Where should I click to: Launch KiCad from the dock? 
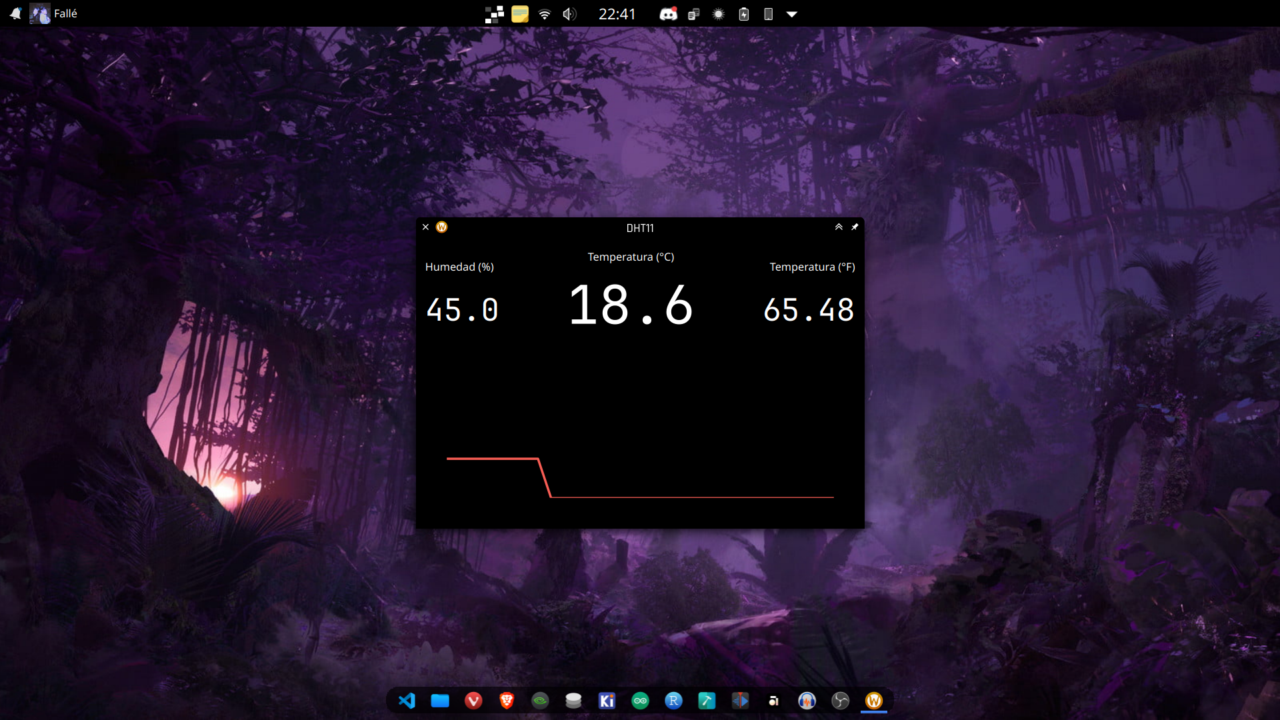point(607,701)
